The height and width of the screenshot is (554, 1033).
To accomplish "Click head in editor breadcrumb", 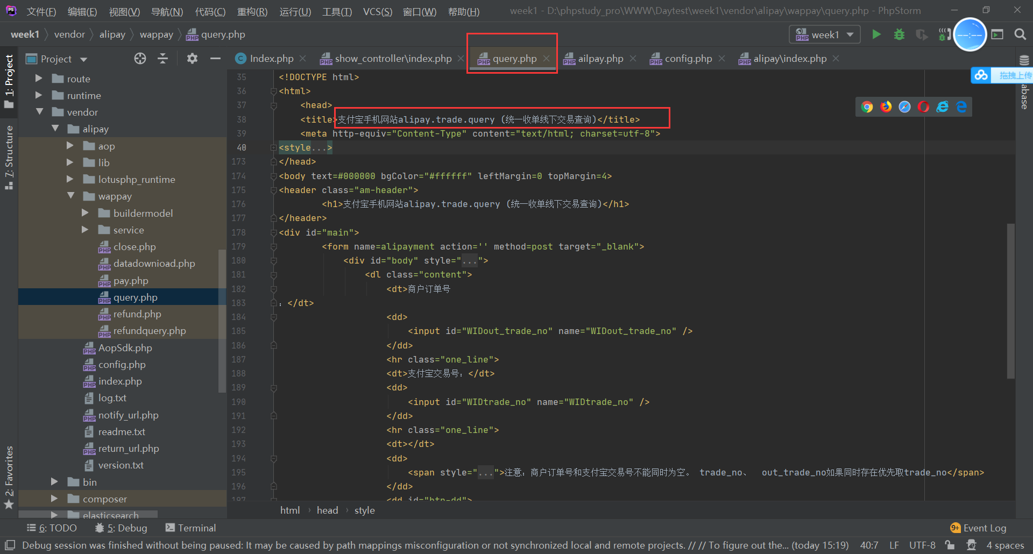I will [x=327, y=510].
